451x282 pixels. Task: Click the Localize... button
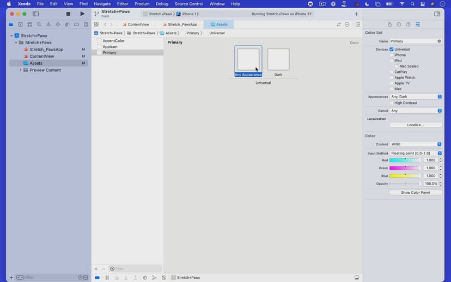tap(416, 125)
